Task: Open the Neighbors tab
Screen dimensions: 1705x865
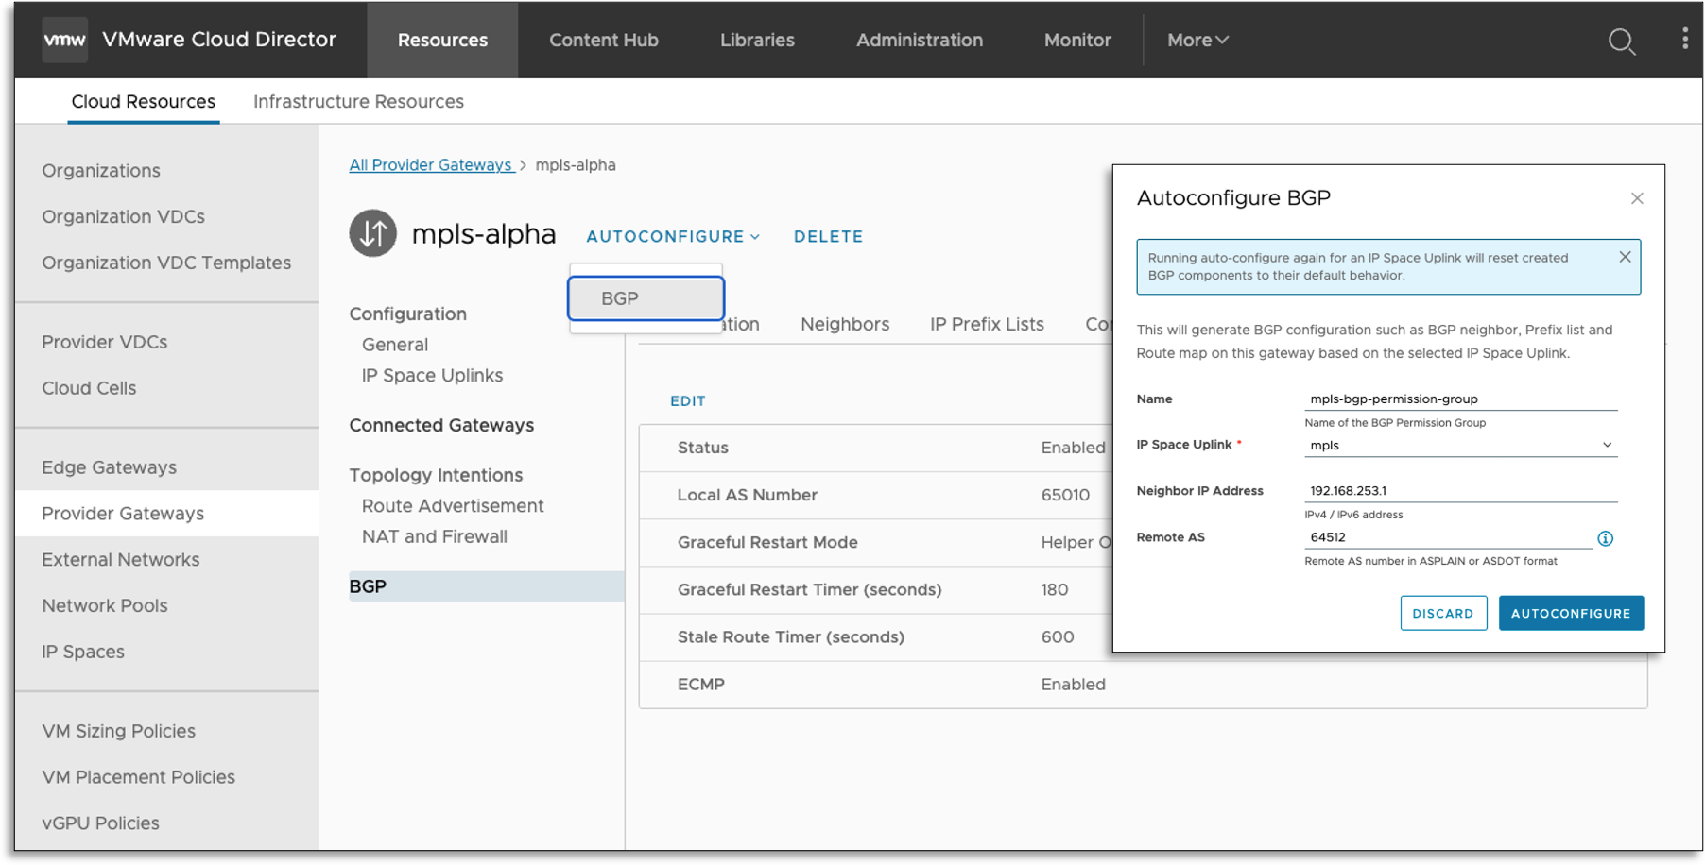Action: (844, 324)
